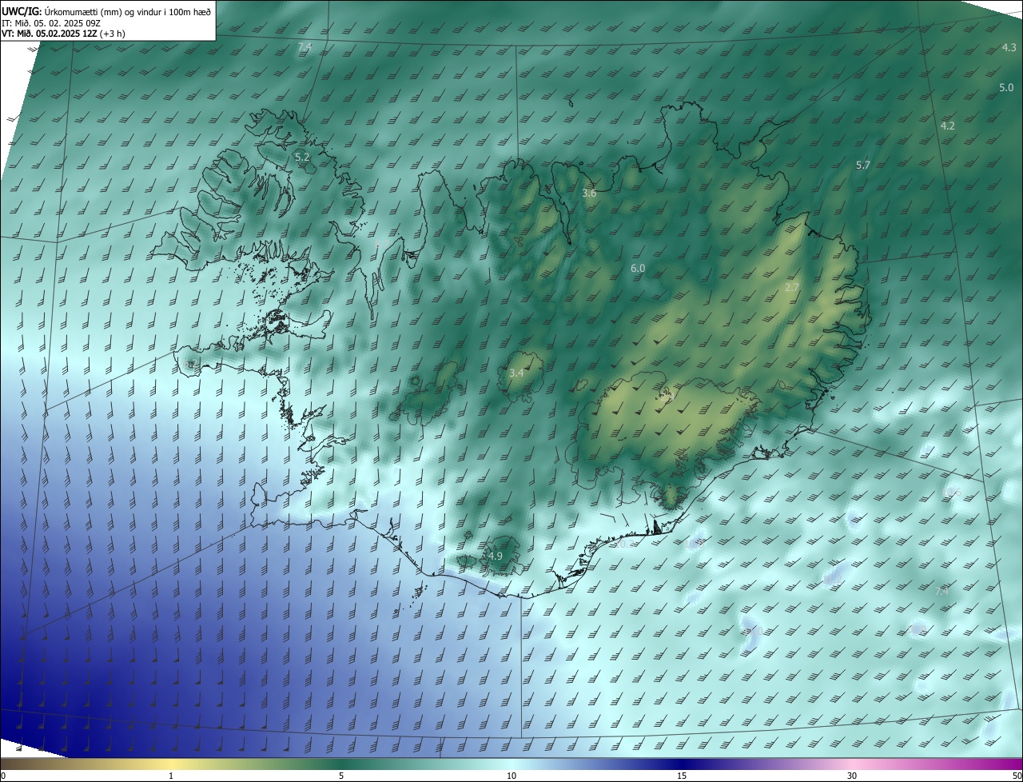Screen dimensions: 1023x782
Task: Click the colorbar label 1
Action: tap(171, 776)
